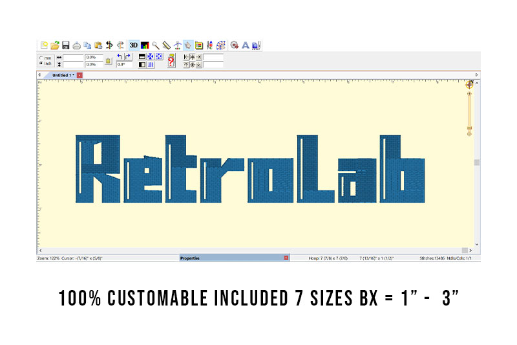Paste from clipboard
The image size is (517, 345).
98,45
